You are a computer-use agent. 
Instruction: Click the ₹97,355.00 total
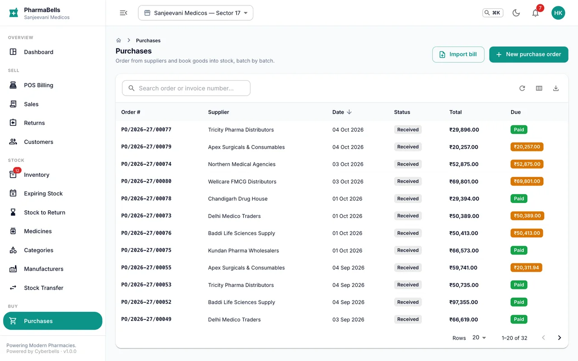point(464,302)
